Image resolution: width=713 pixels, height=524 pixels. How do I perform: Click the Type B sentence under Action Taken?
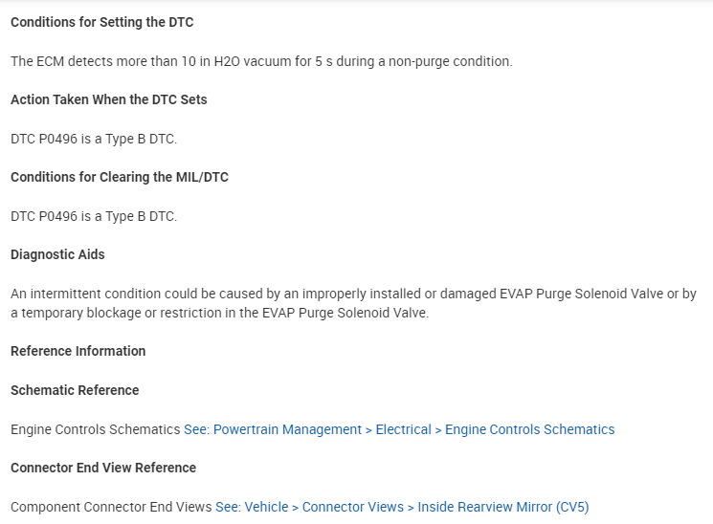94,139
